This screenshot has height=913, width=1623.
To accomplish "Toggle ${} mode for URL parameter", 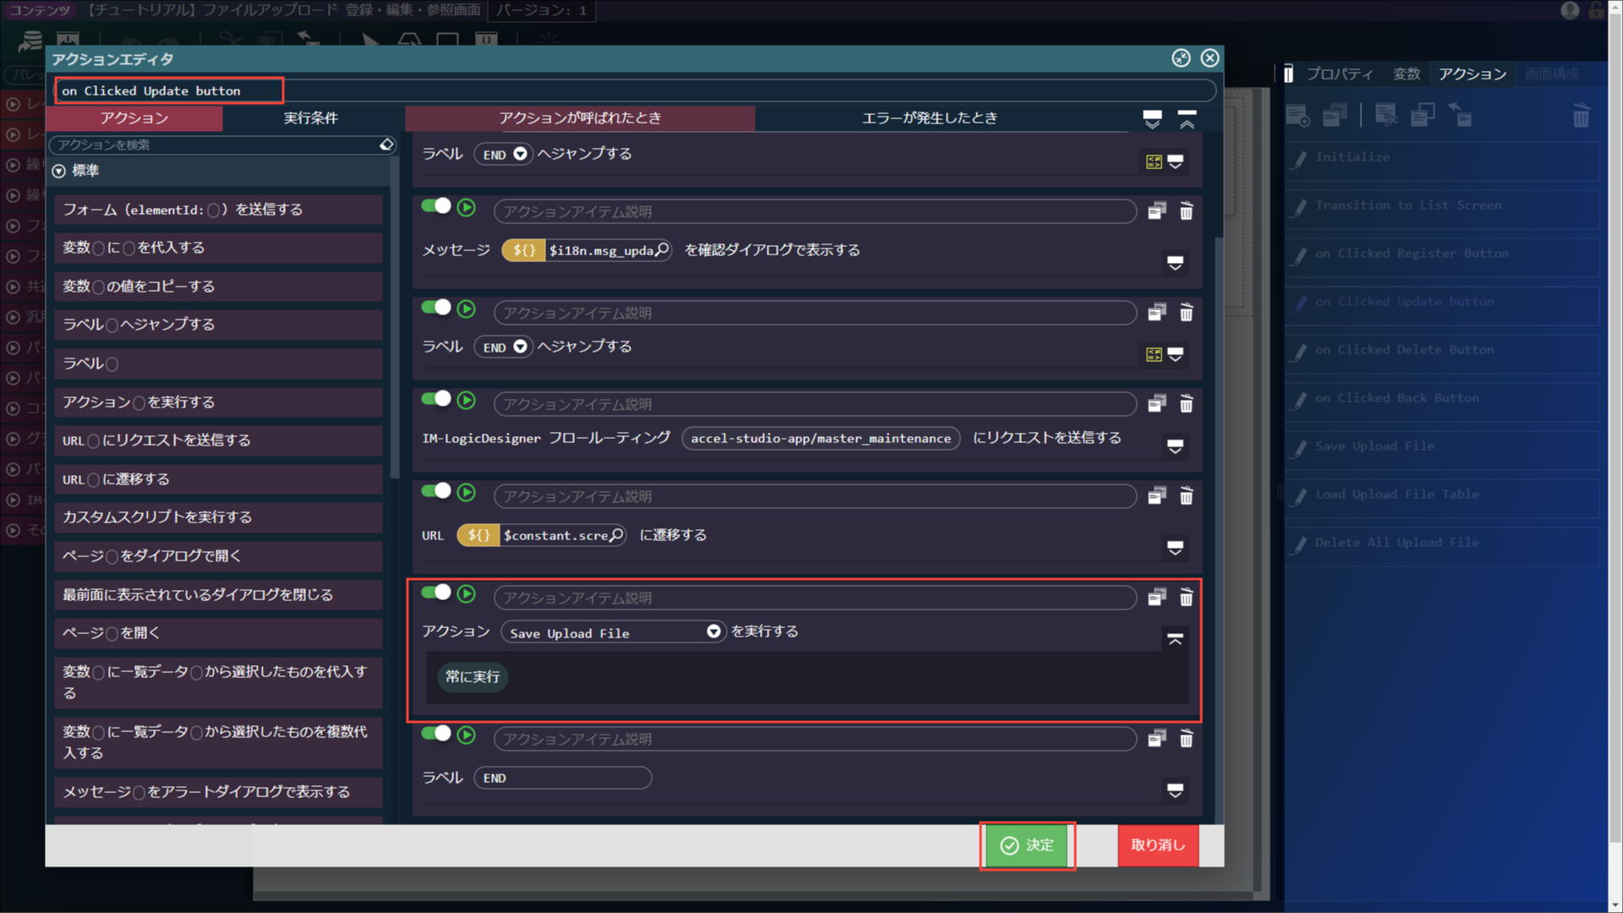I will 478,535.
